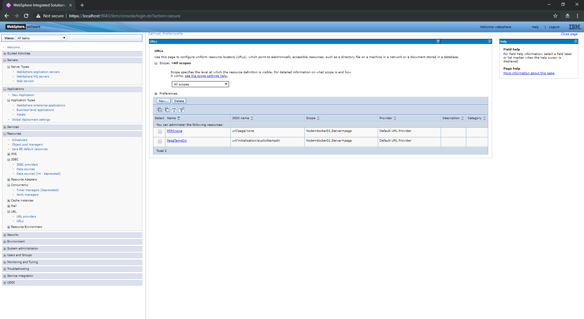Click the IBM logo

(x=575, y=27)
